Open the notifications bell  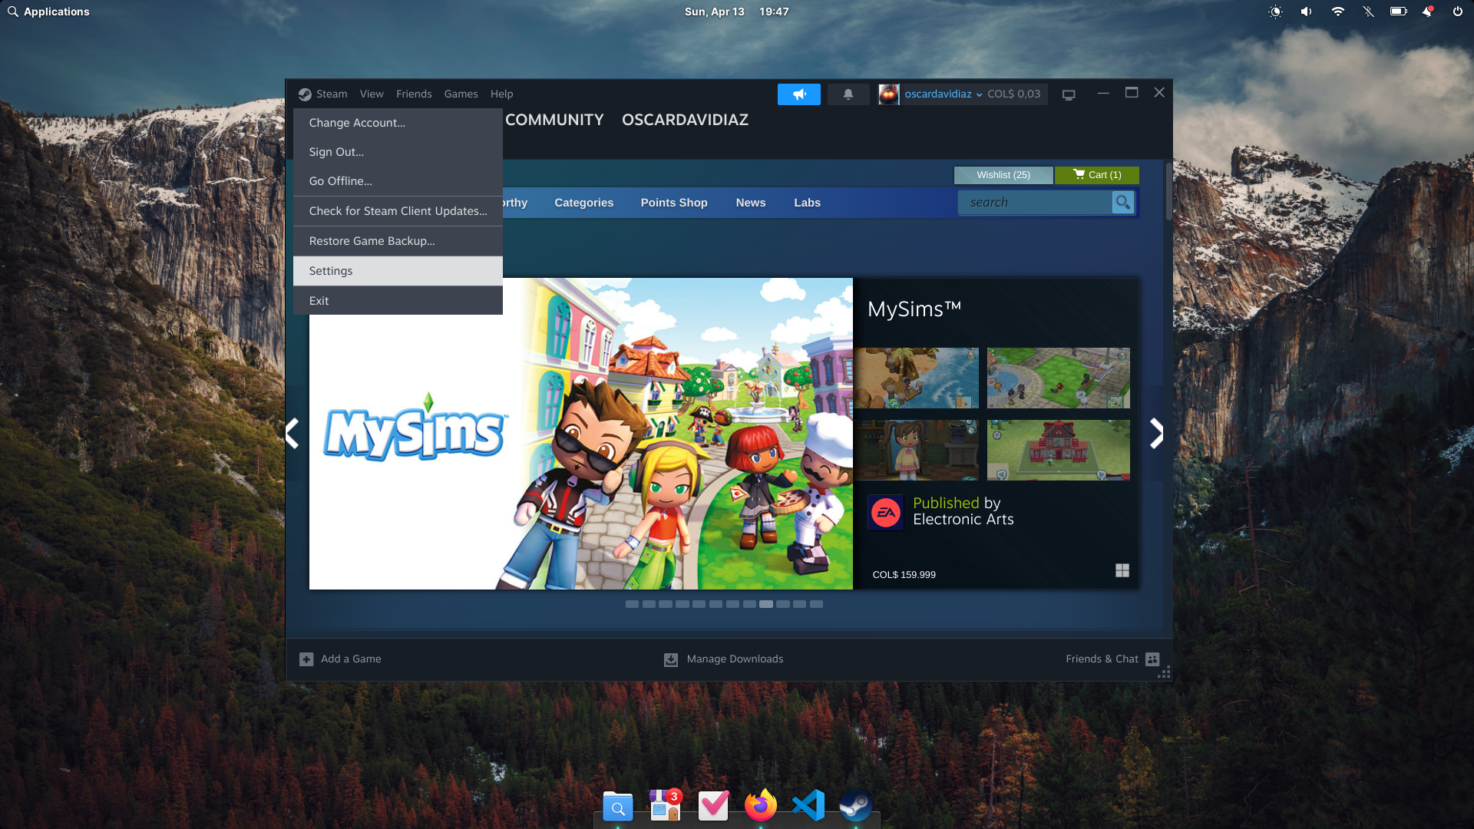[x=848, y=94]
